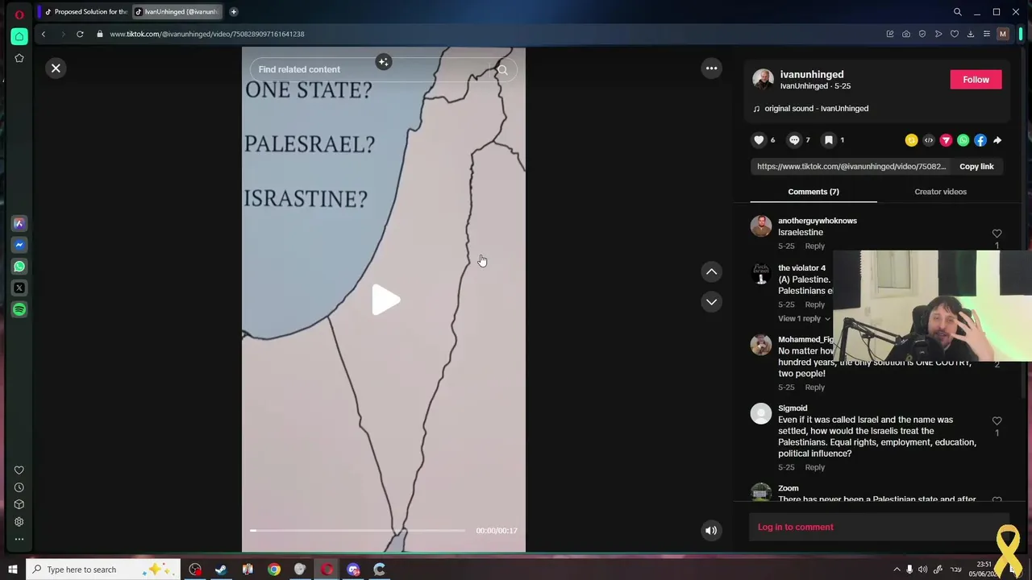Follow the ivanunhinged account
This screenshot has height=580, width=1032.
pyautogui.click(x=976, y=79)
